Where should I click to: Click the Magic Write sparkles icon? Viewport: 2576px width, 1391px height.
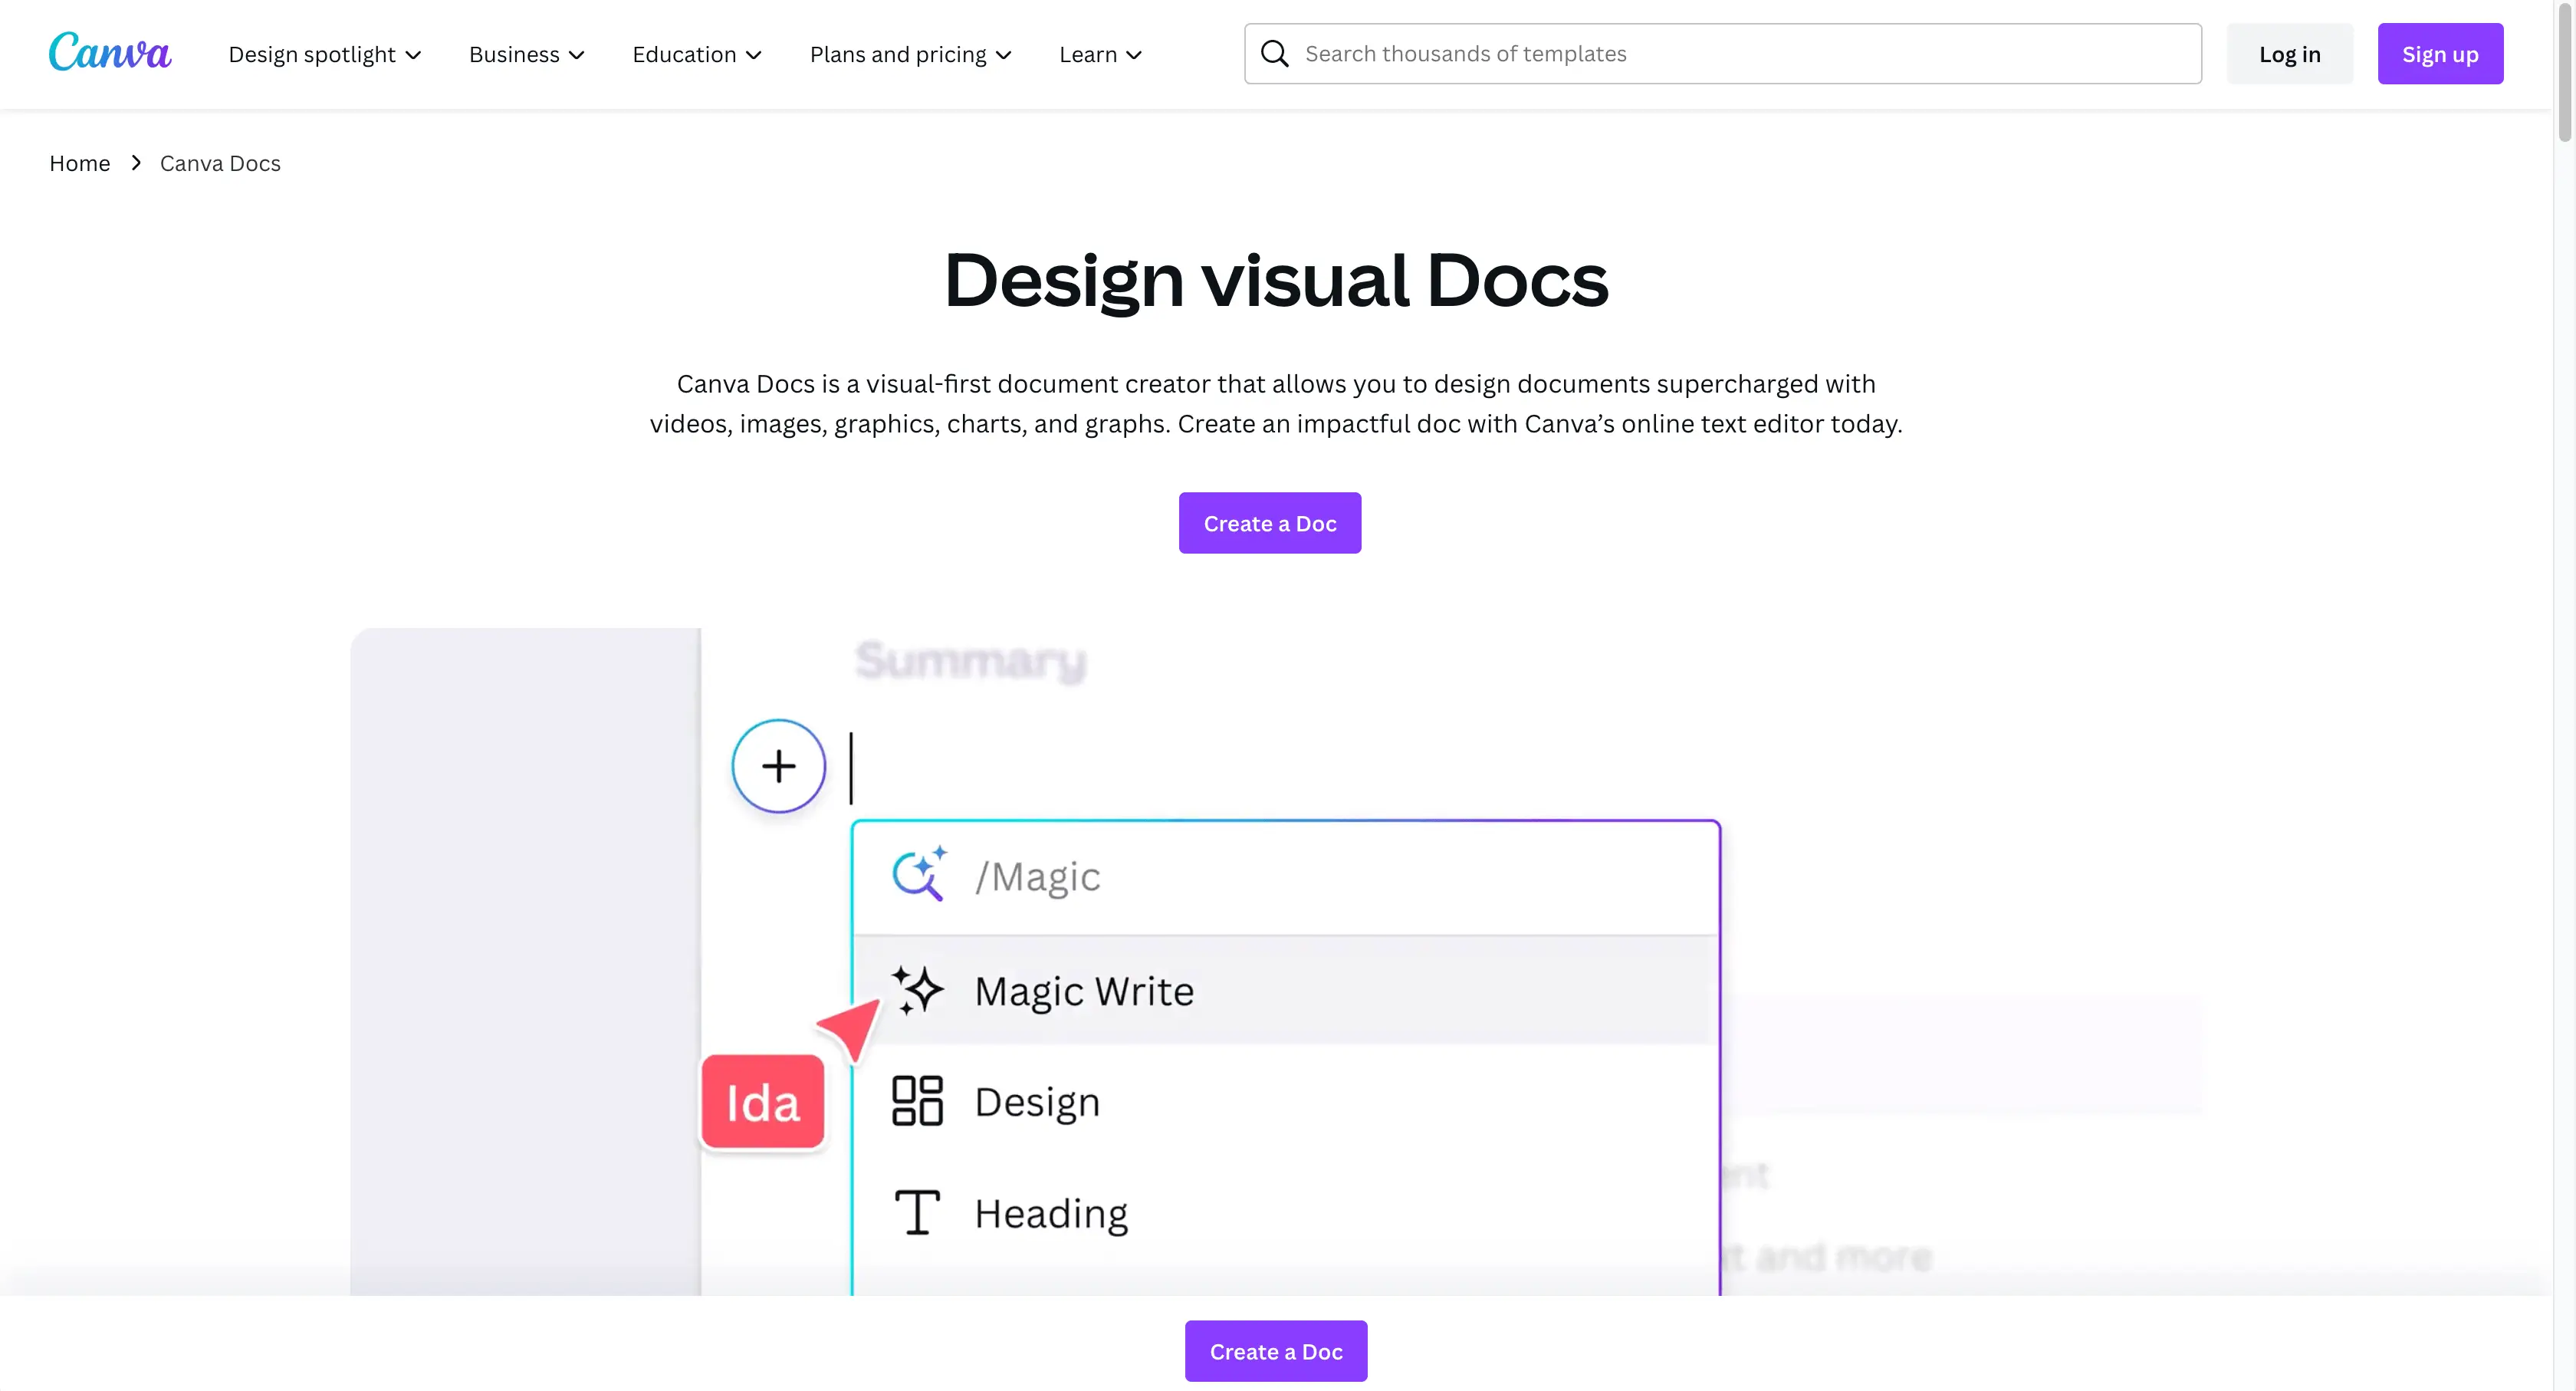click(x=917, y=991)
